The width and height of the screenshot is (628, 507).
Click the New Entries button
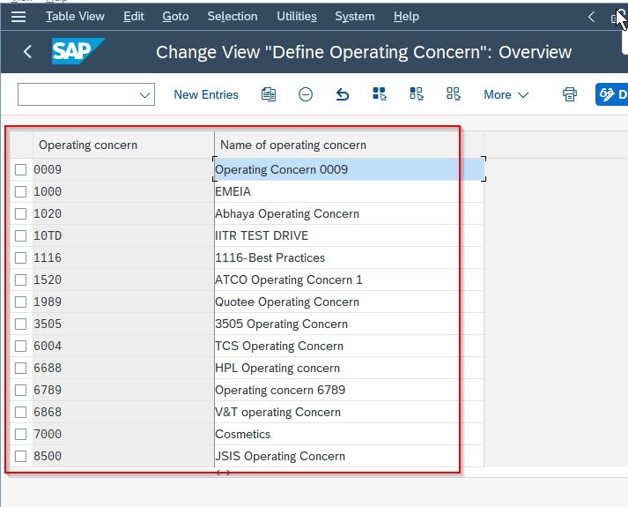(x=206, y=94)
